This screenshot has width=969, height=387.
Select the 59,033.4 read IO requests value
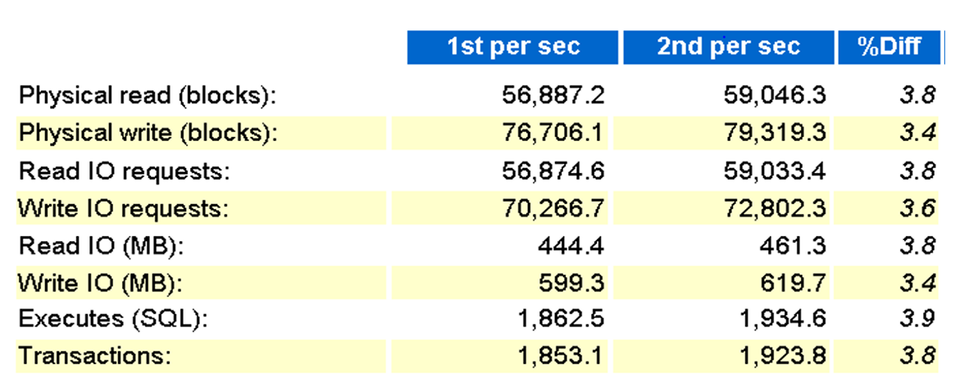(774, 171)
